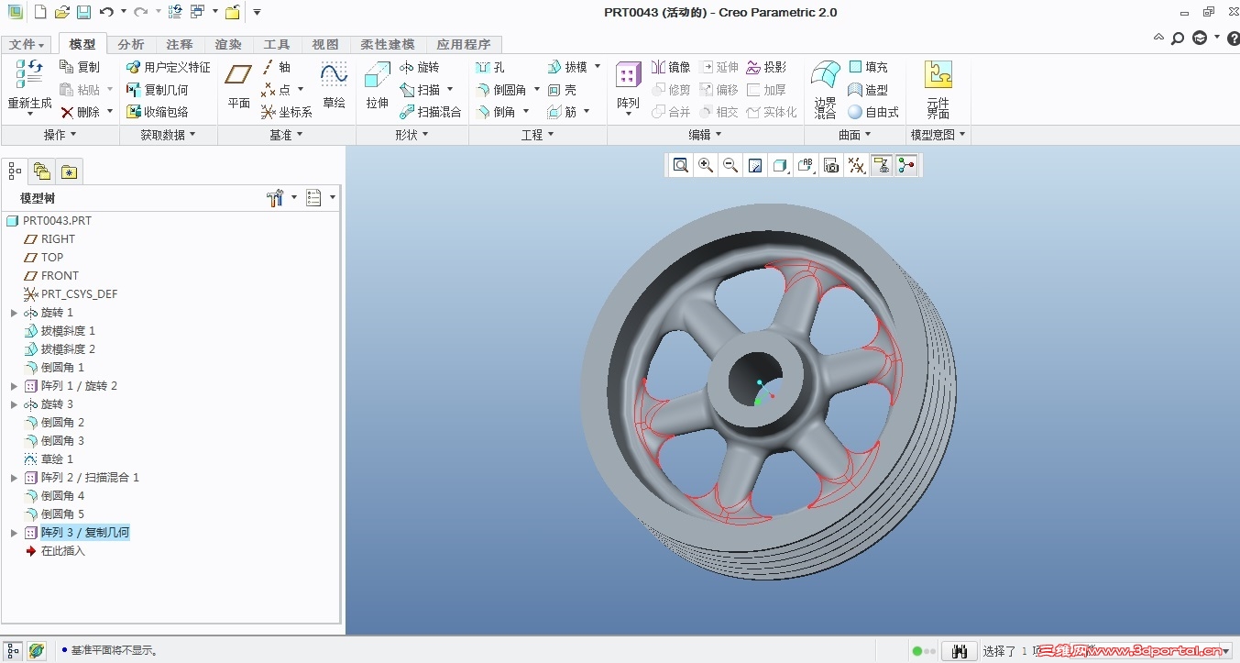This screenshot has width=1240, height=663.
Task: Create a Coordinate System (坐标系)
Action: click(287, 112)
